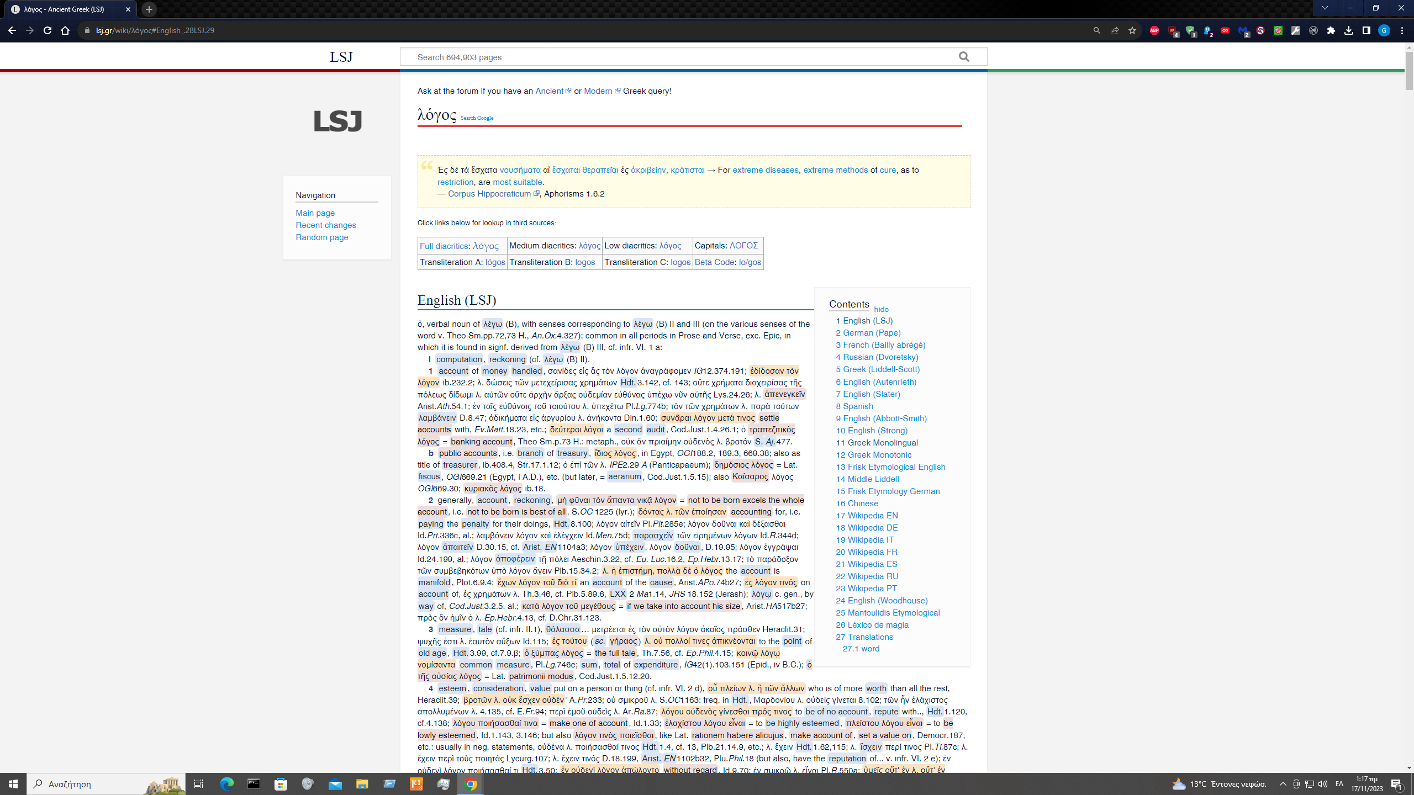Viewport: 1414px width, 795px height.
Task: Click the AdBlock Plus extension icon
Action: click(x=1154, y=30)
